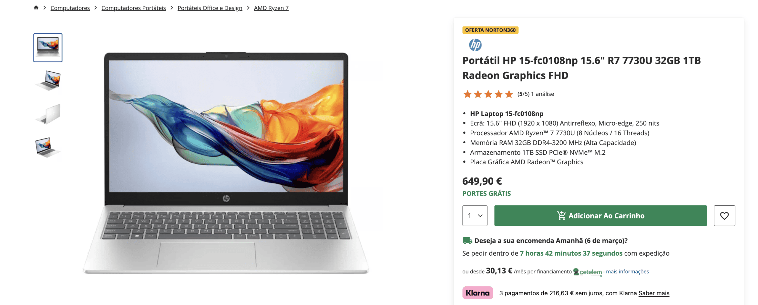Open mais informações financing link

[x=627, y=272]
